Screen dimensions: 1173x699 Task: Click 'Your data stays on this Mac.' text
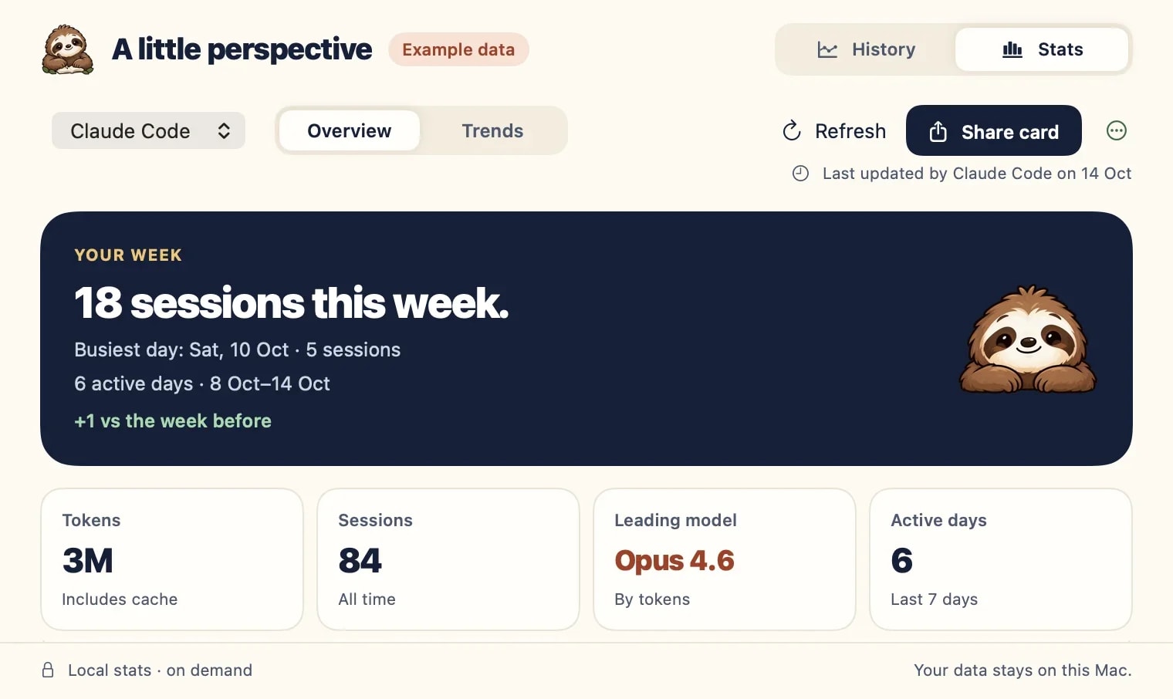coord(1023,670)
